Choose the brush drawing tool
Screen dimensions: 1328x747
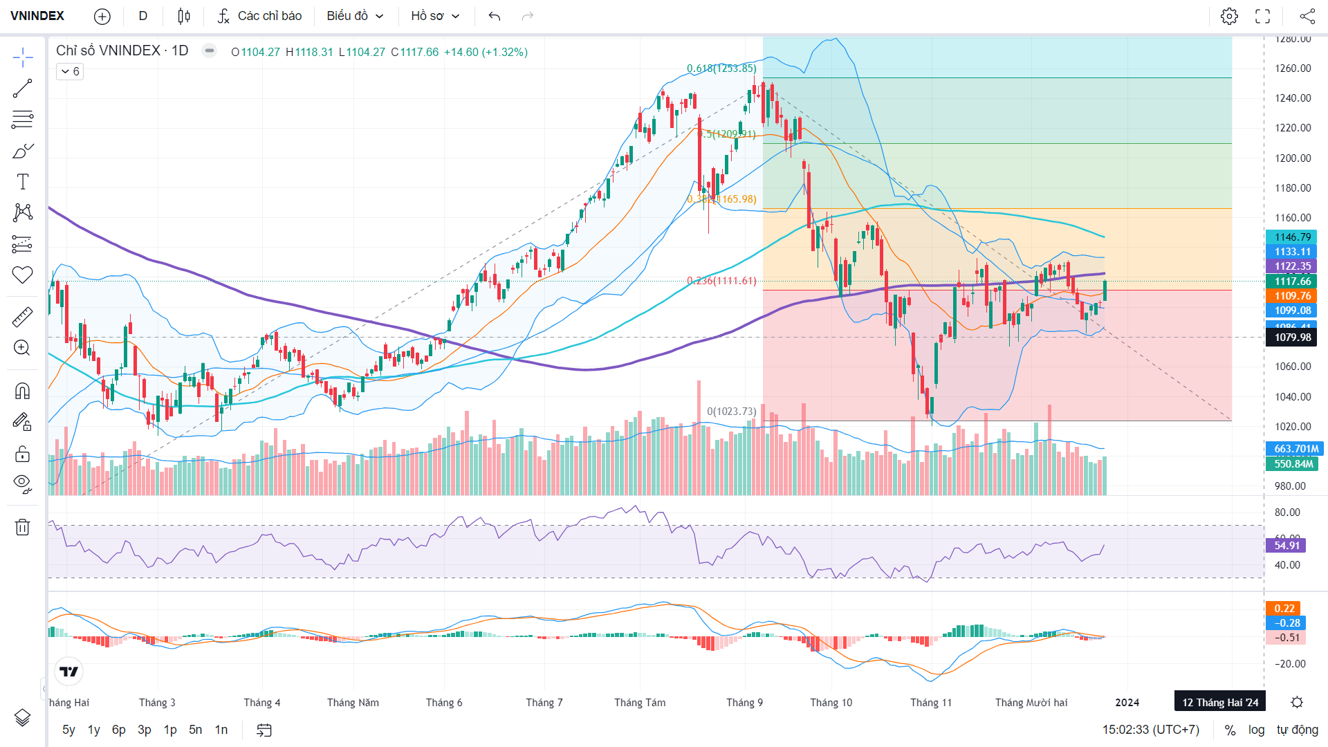click(22, 151)
